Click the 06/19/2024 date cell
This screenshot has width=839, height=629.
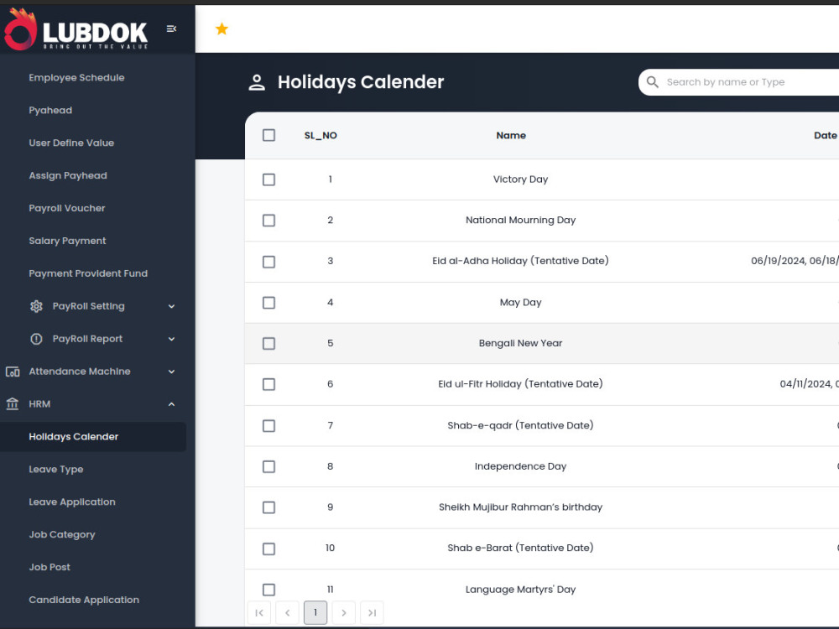tap(795, 261)
